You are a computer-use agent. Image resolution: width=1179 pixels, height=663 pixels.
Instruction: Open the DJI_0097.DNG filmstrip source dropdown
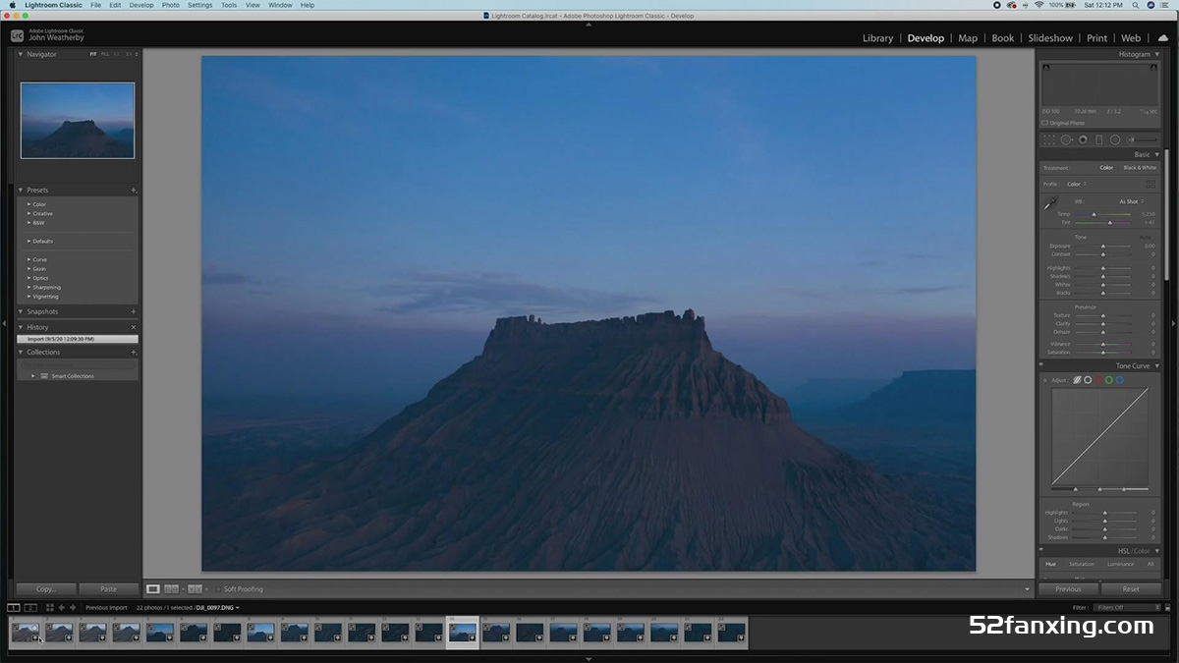tap(217, 608)
